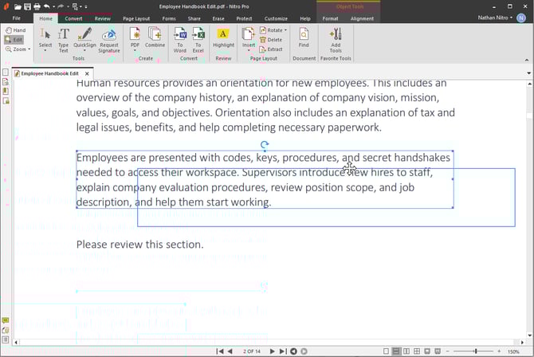534x357 pixels.
Task: Convert the document To Word
Action: 181,37
